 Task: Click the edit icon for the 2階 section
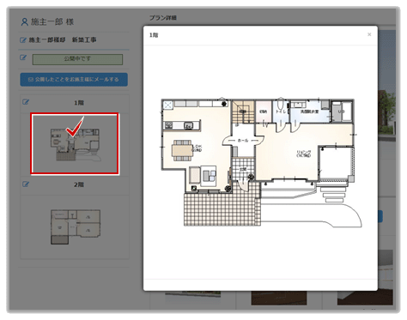pyautogui.click(x=26, y=184)
